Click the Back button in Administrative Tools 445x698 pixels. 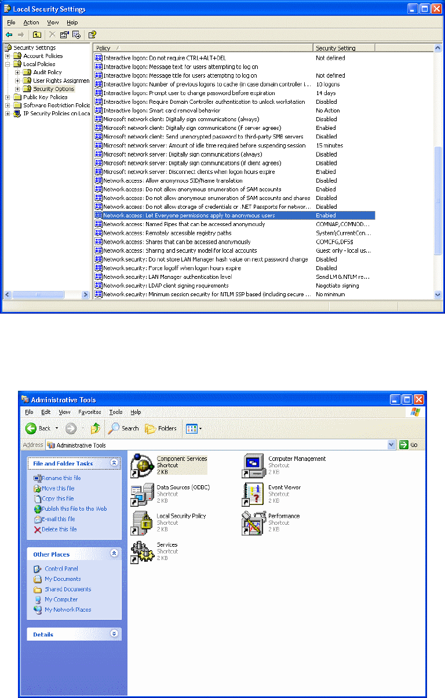[38, 428]
